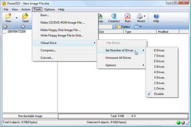Open the Action menu

[x=26, y=9]
